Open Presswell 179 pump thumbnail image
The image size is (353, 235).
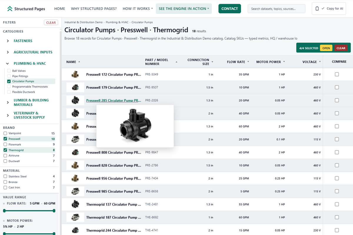(x=75, y=88)
